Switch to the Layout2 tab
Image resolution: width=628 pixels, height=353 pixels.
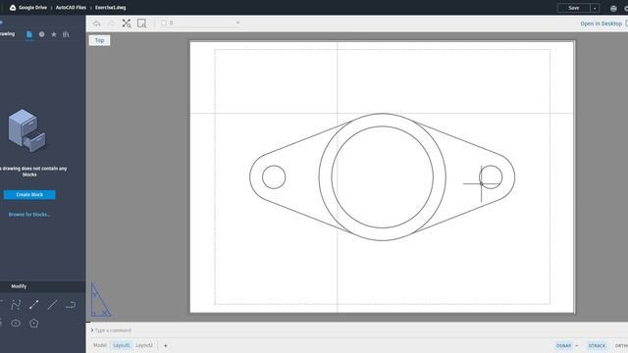click(x=144, y=345)
